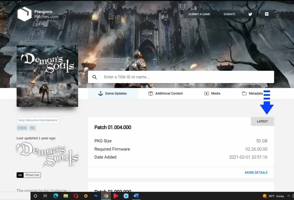Open the Discord link in header
The height and width of the screenshot is (200, 294).
click(x=266, y=14)
